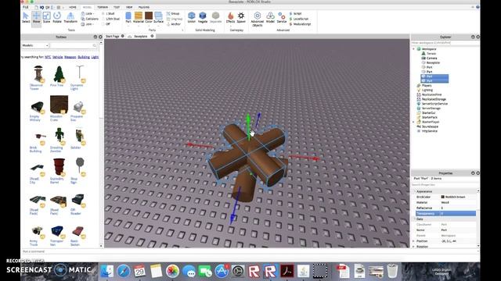Select ReplicatedStorage in the Explorer
This screenshot has height=281, width=501.
point(434,99)
